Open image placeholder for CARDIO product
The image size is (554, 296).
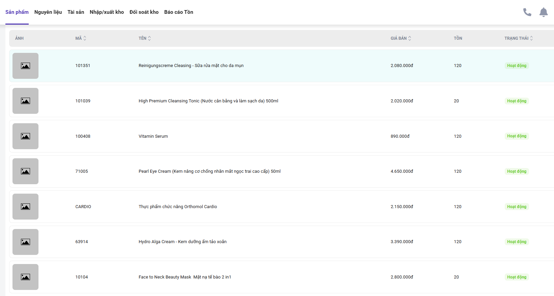(x=25, y=206)
